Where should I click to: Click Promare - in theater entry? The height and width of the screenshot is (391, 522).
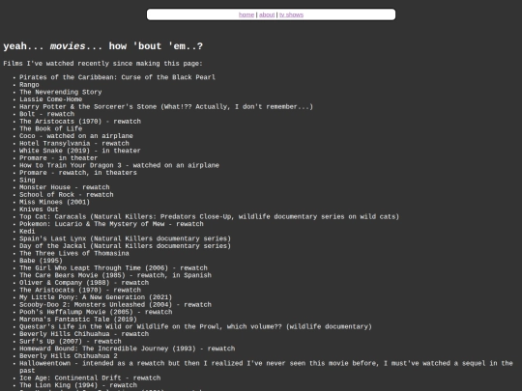[x=59, y=157]
